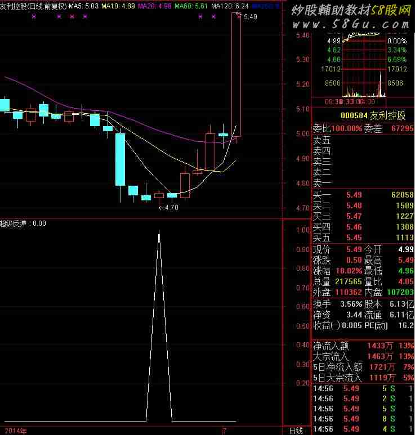Click the 5.49 high price marker
This screenshot has height=435, width=415.
249,17
